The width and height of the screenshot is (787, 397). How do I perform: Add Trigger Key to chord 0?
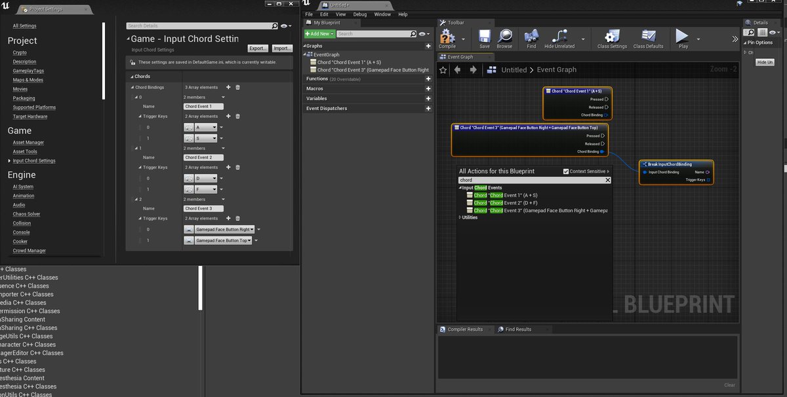point(228,116)
